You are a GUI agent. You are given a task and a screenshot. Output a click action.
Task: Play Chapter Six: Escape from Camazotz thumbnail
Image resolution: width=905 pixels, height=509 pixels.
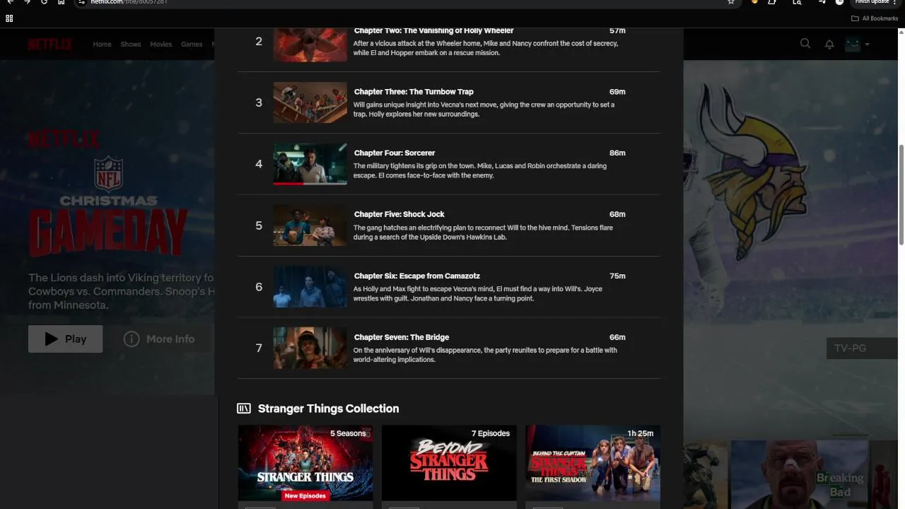coord(310,287)
